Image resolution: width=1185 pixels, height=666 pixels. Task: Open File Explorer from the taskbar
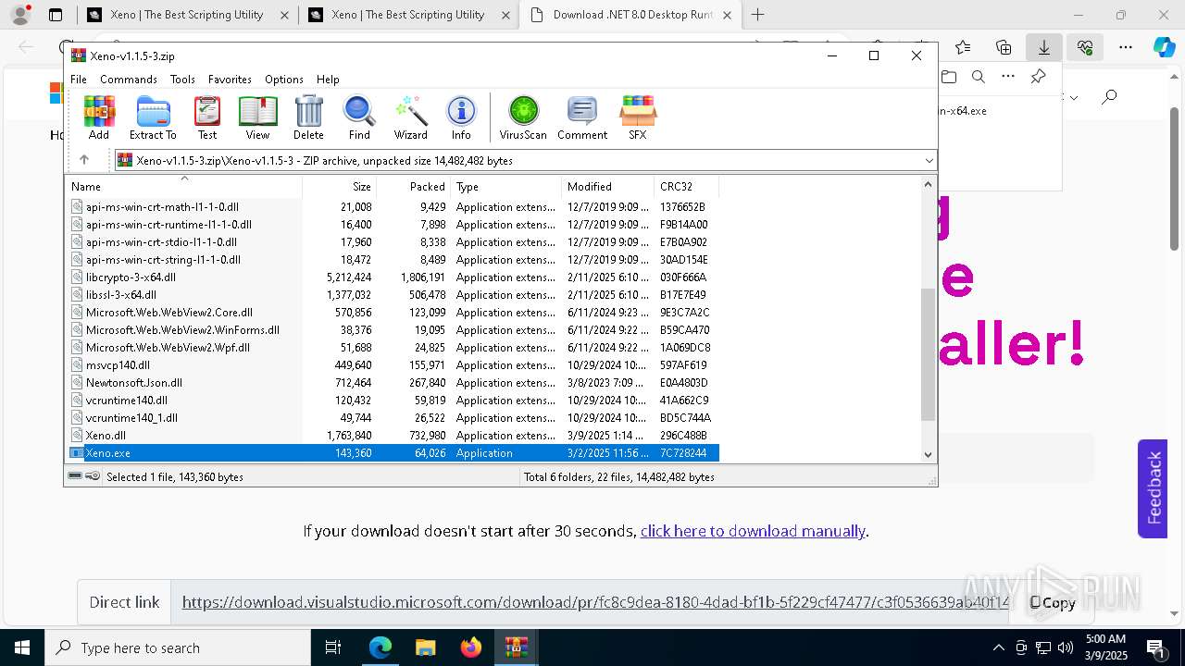(x=426, y=647)
